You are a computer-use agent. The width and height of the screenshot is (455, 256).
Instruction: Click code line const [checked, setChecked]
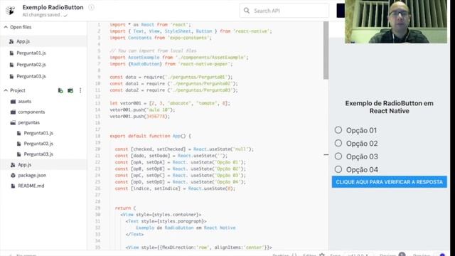184,149
